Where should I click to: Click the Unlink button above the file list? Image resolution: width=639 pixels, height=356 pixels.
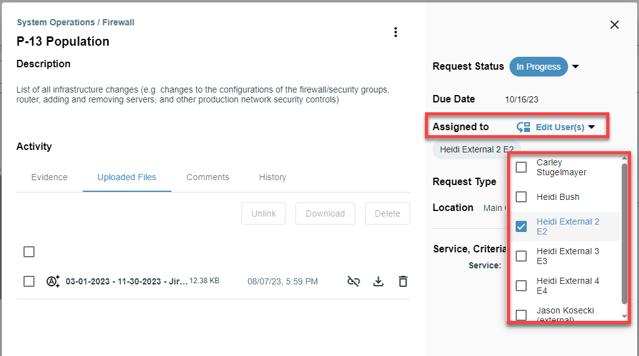coord(263,213)
